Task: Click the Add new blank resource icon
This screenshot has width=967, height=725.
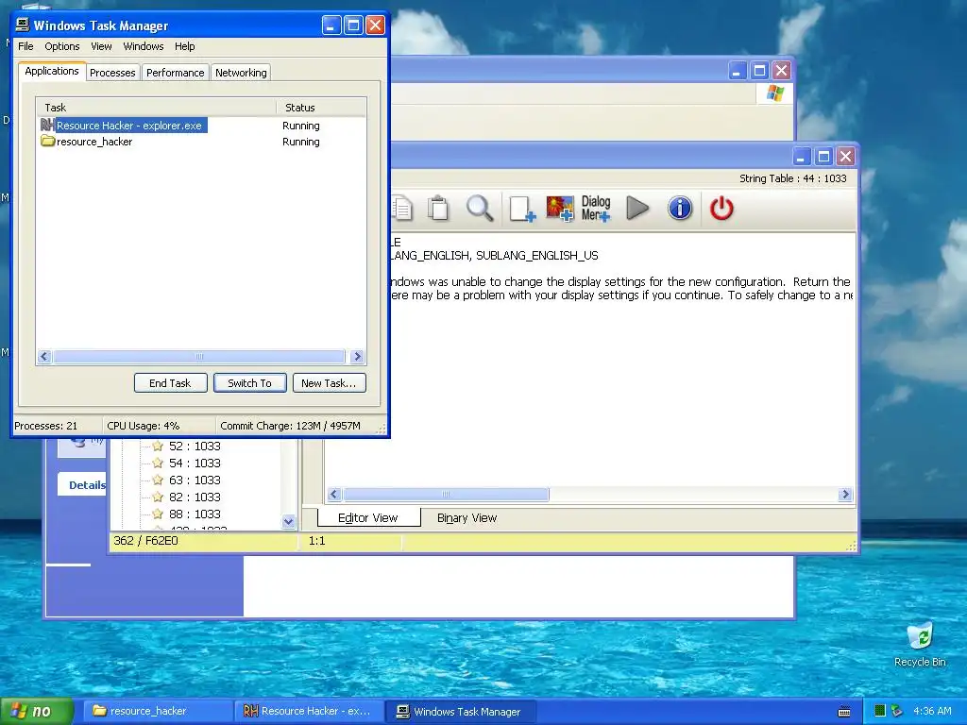Action: tap(521, 209)
